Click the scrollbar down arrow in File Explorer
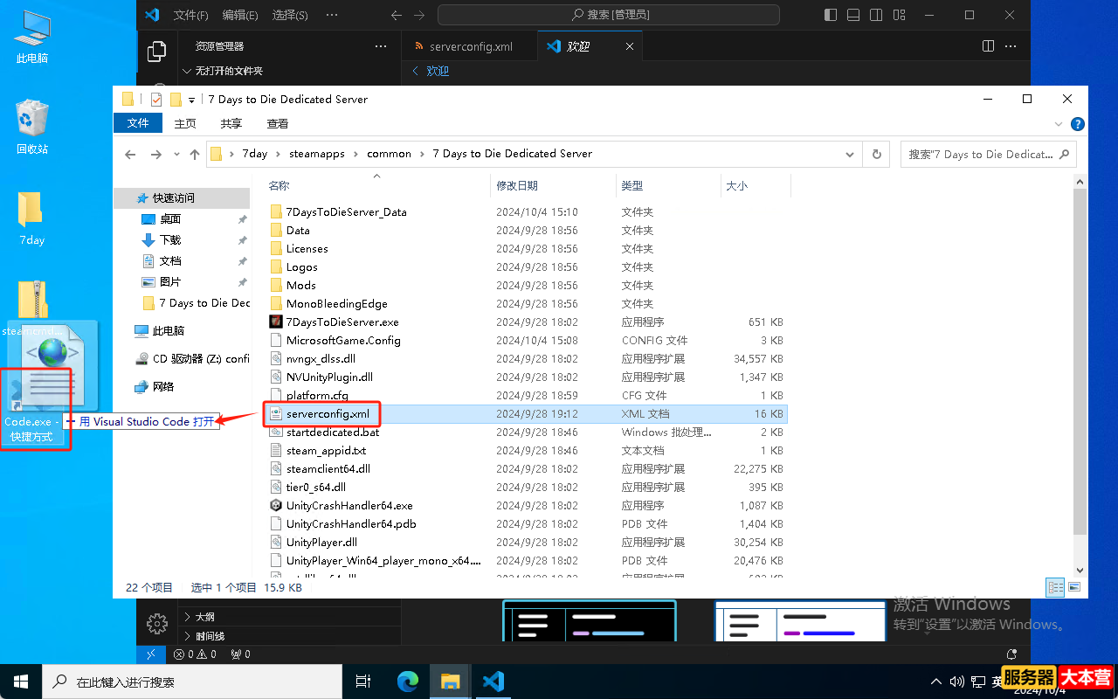 point(1080,569)
